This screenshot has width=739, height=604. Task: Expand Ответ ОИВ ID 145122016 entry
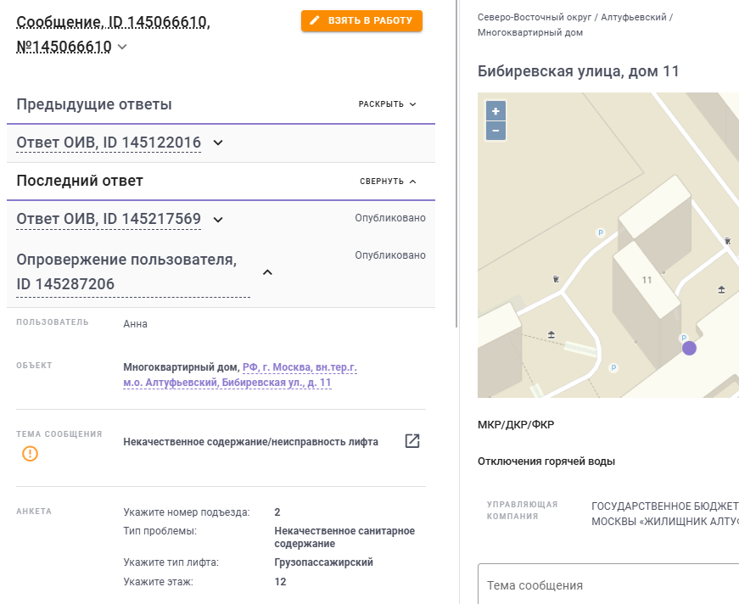(218, 143)
